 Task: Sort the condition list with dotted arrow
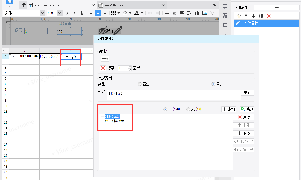[261, 16]
